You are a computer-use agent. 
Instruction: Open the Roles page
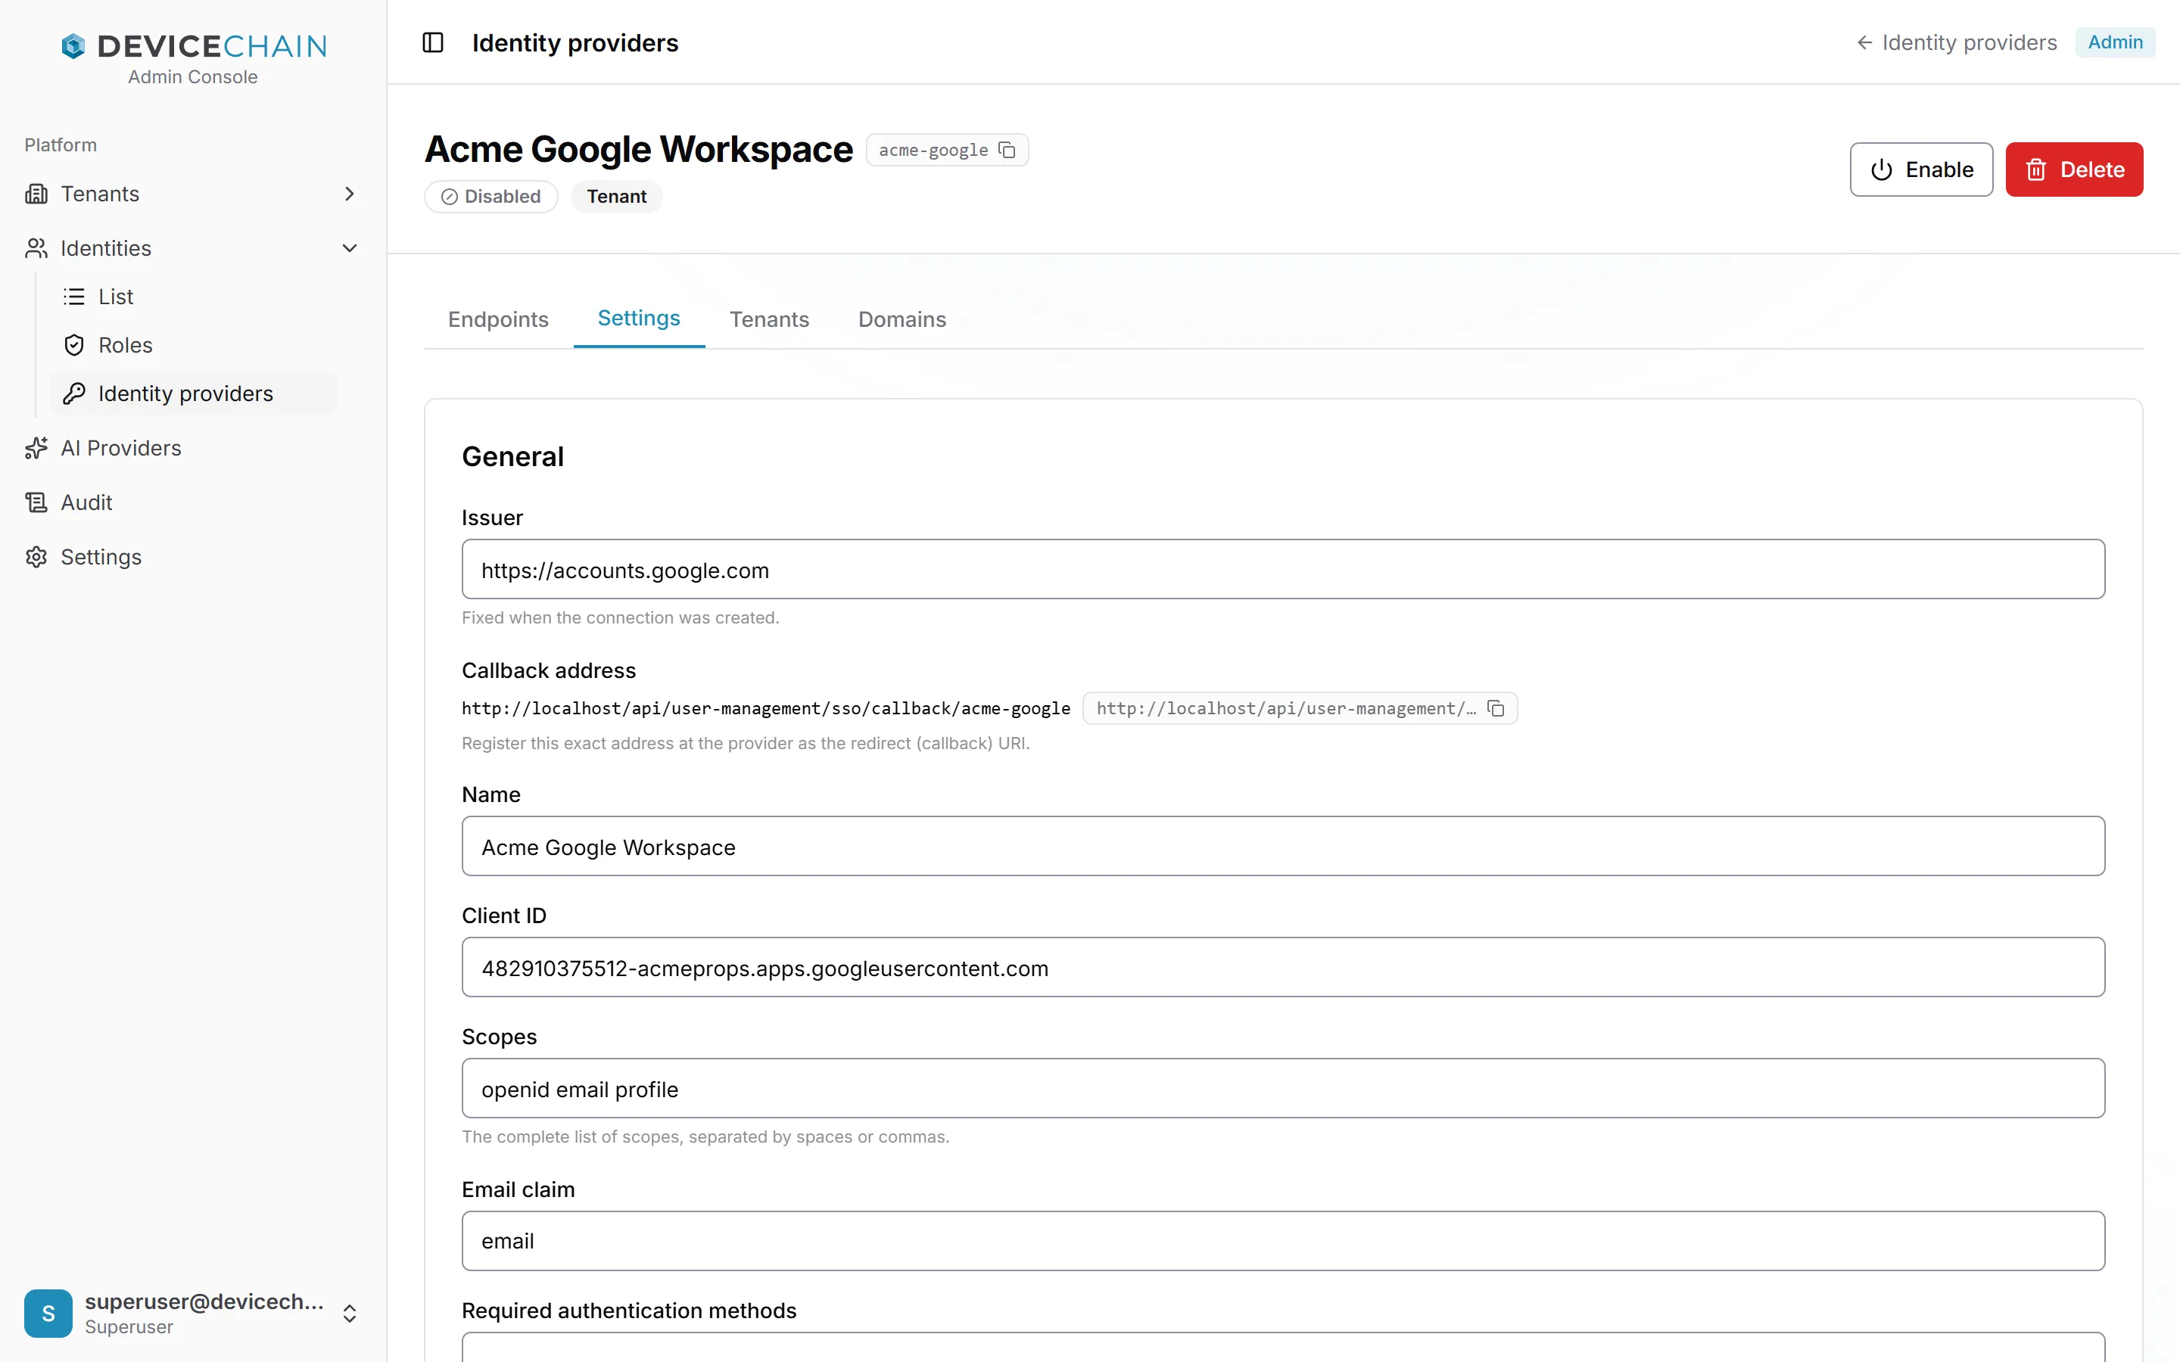click(193, 346)
